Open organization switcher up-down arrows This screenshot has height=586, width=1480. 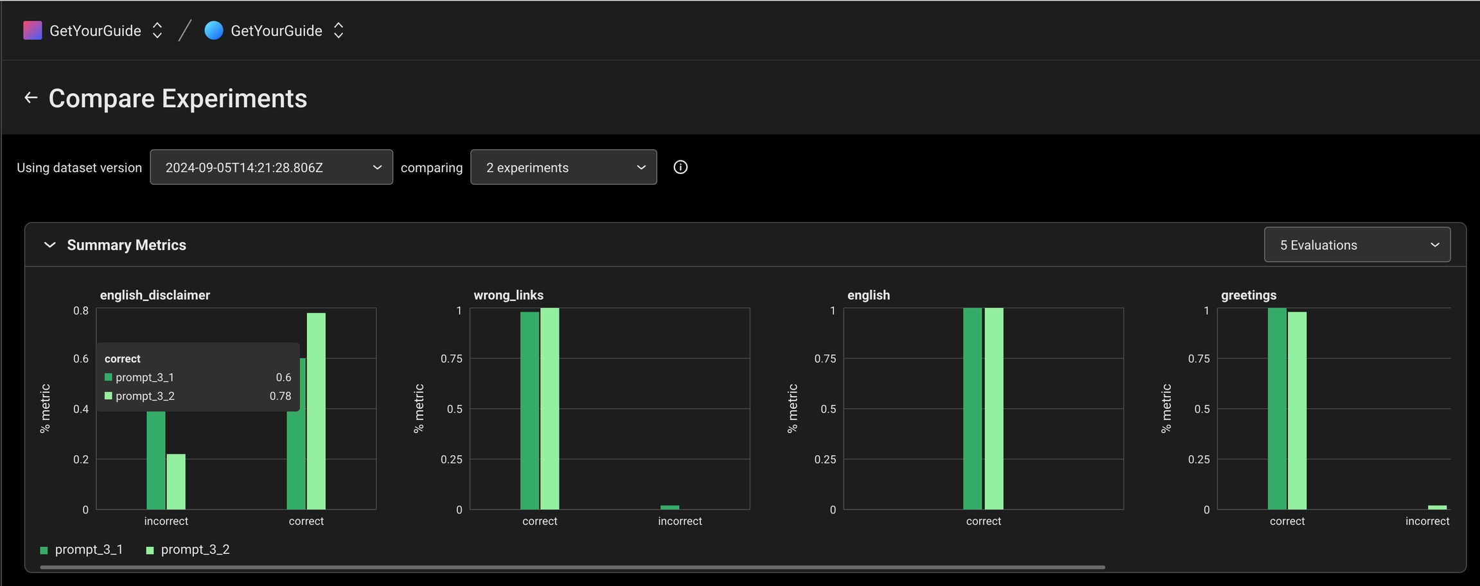(x=157, y=30)
